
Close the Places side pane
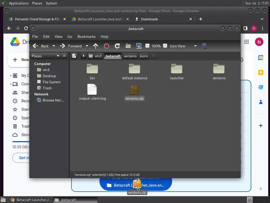(64, 56)
